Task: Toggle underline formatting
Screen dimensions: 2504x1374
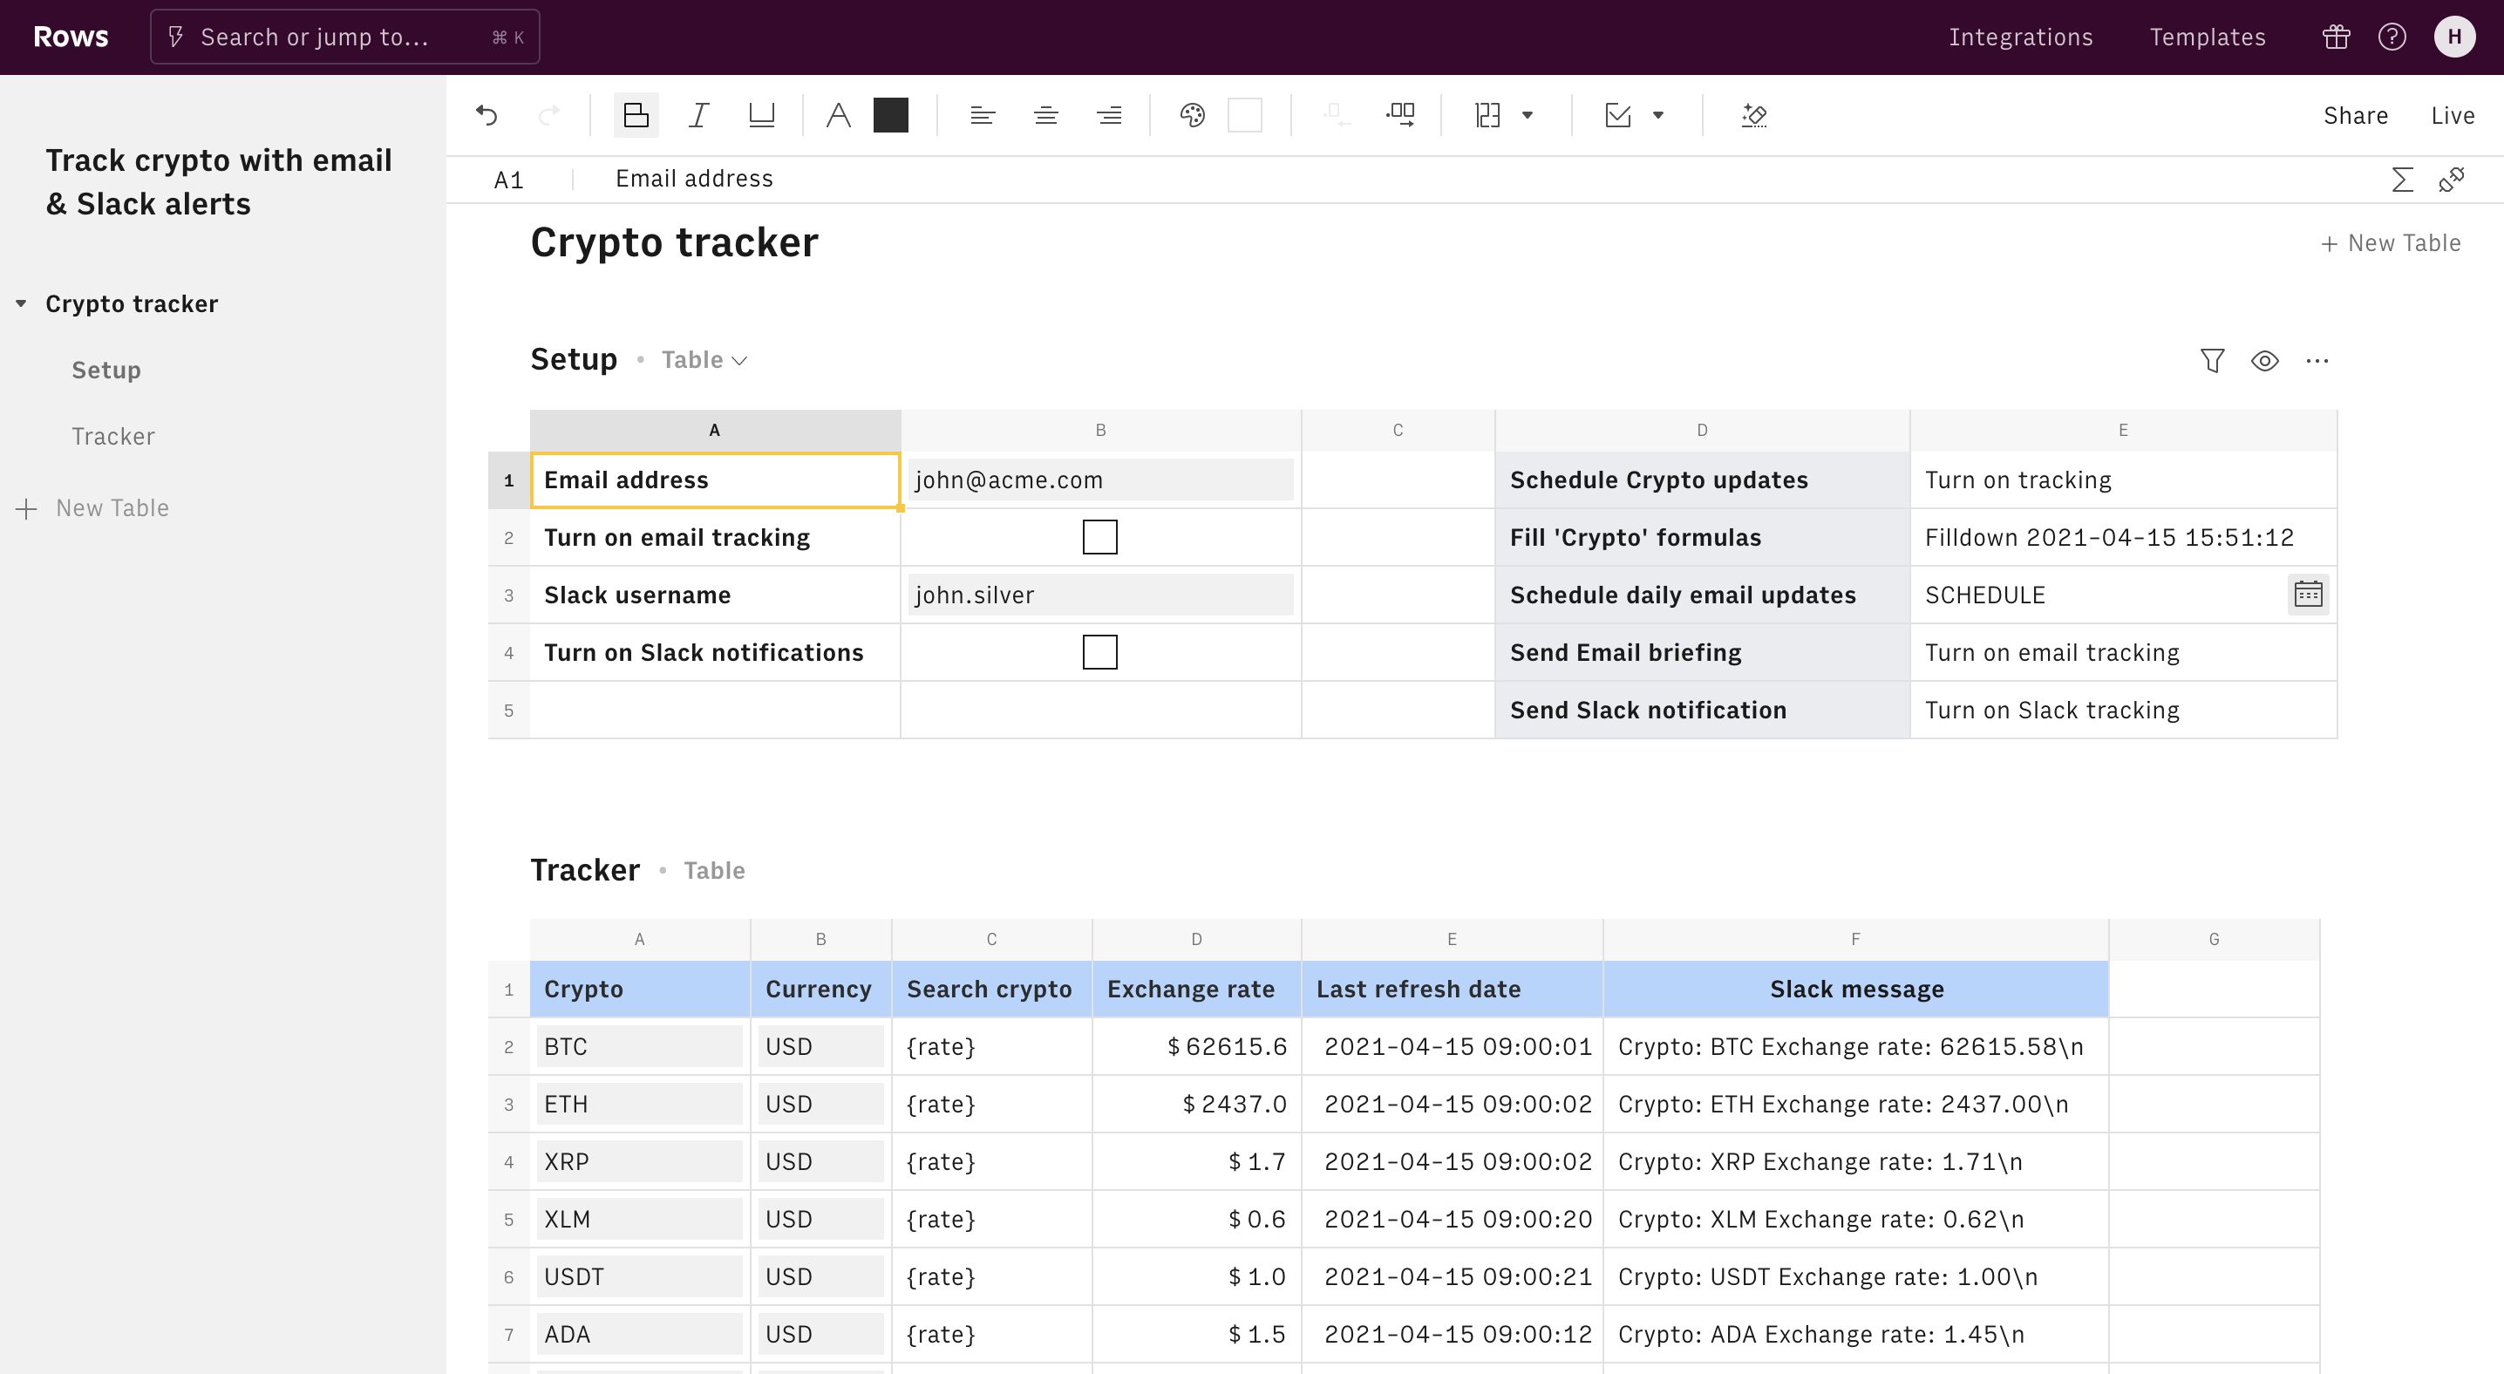Action: click(x=761, y=116)
